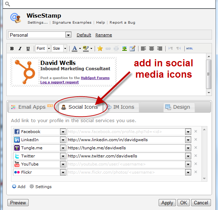Switch to IM Icons tab
The width and height of the screenshot is (218, 210).
(121, 107)
